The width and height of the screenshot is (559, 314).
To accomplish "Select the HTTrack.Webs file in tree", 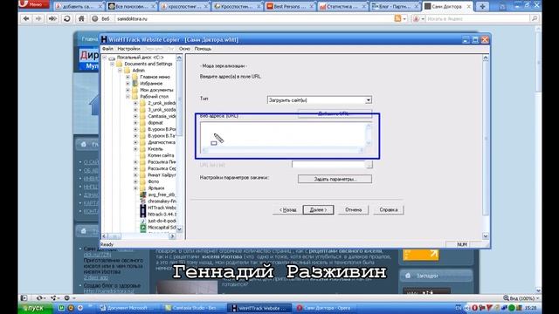I will point(162,208).
